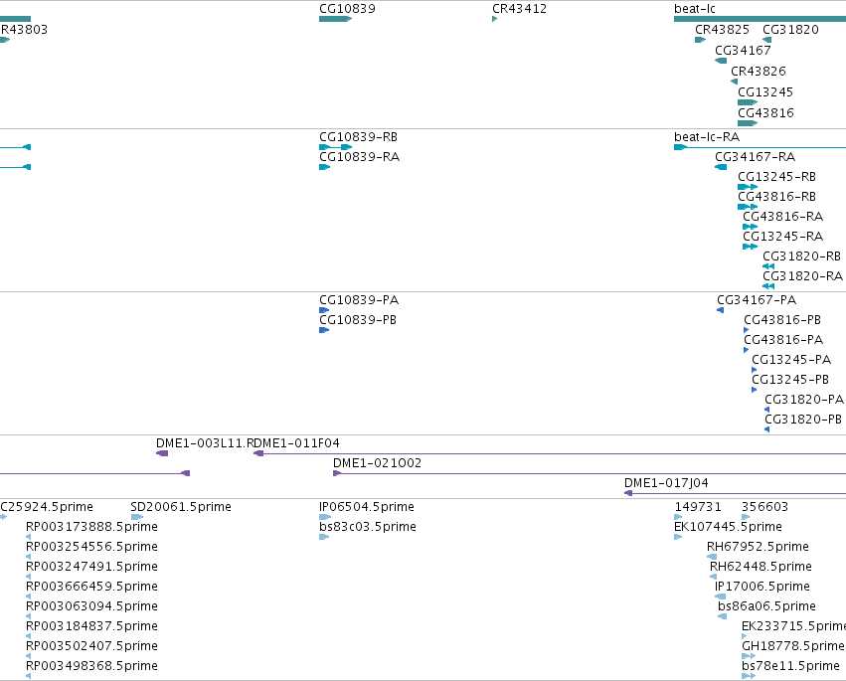Click the RP003666459.5prime label
846x681 pixels.
(x=91, y=587)
